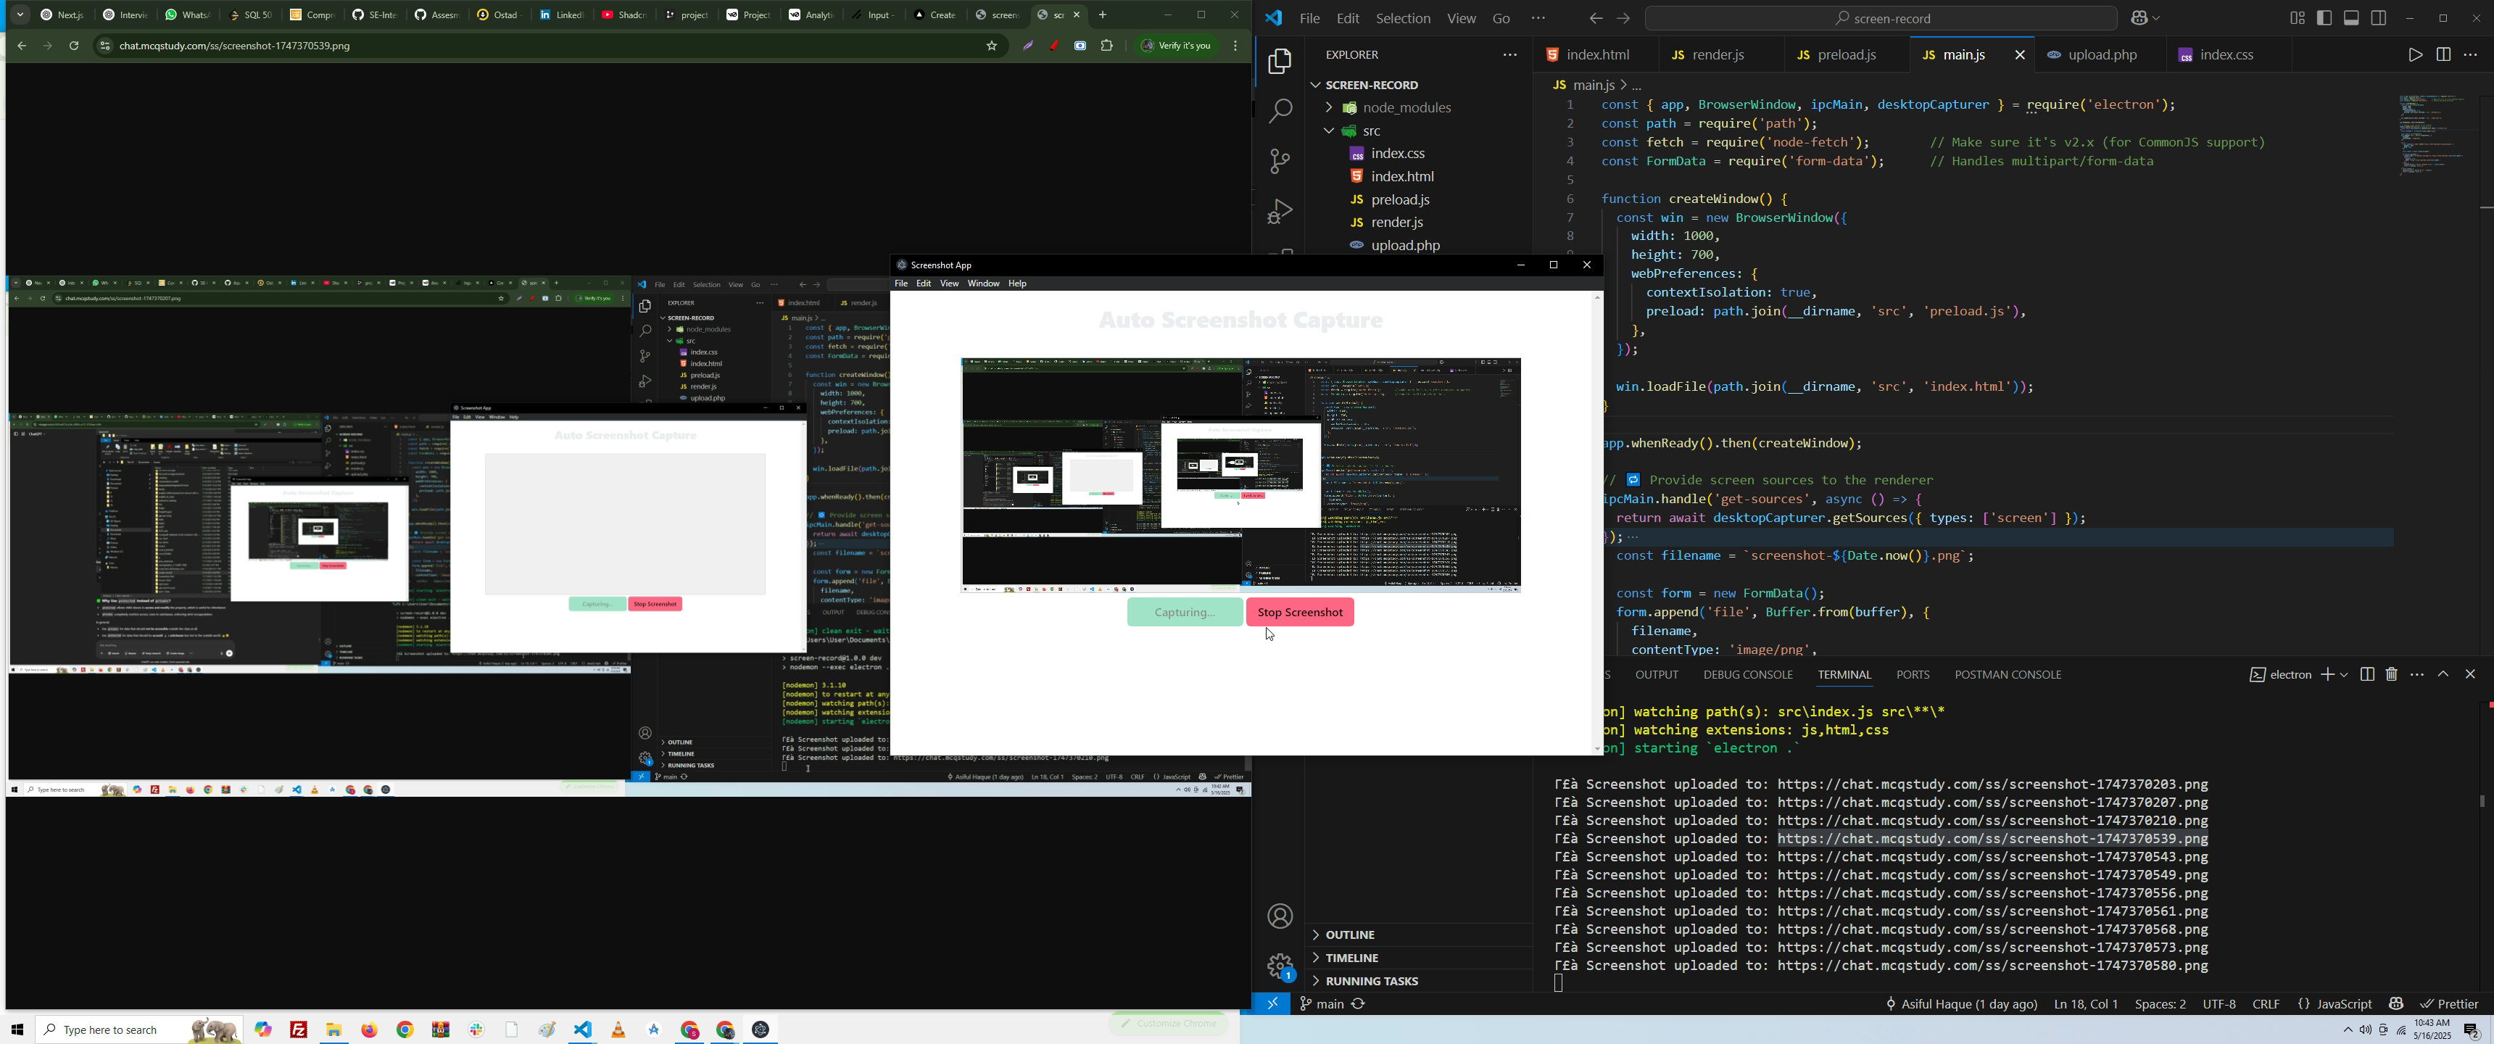Click the Split Editor Right icon
2494x1044 pixels.
pos(2443,55)
